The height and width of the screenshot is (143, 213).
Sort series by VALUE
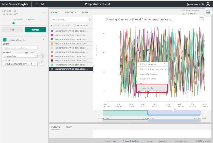point(79,25)
